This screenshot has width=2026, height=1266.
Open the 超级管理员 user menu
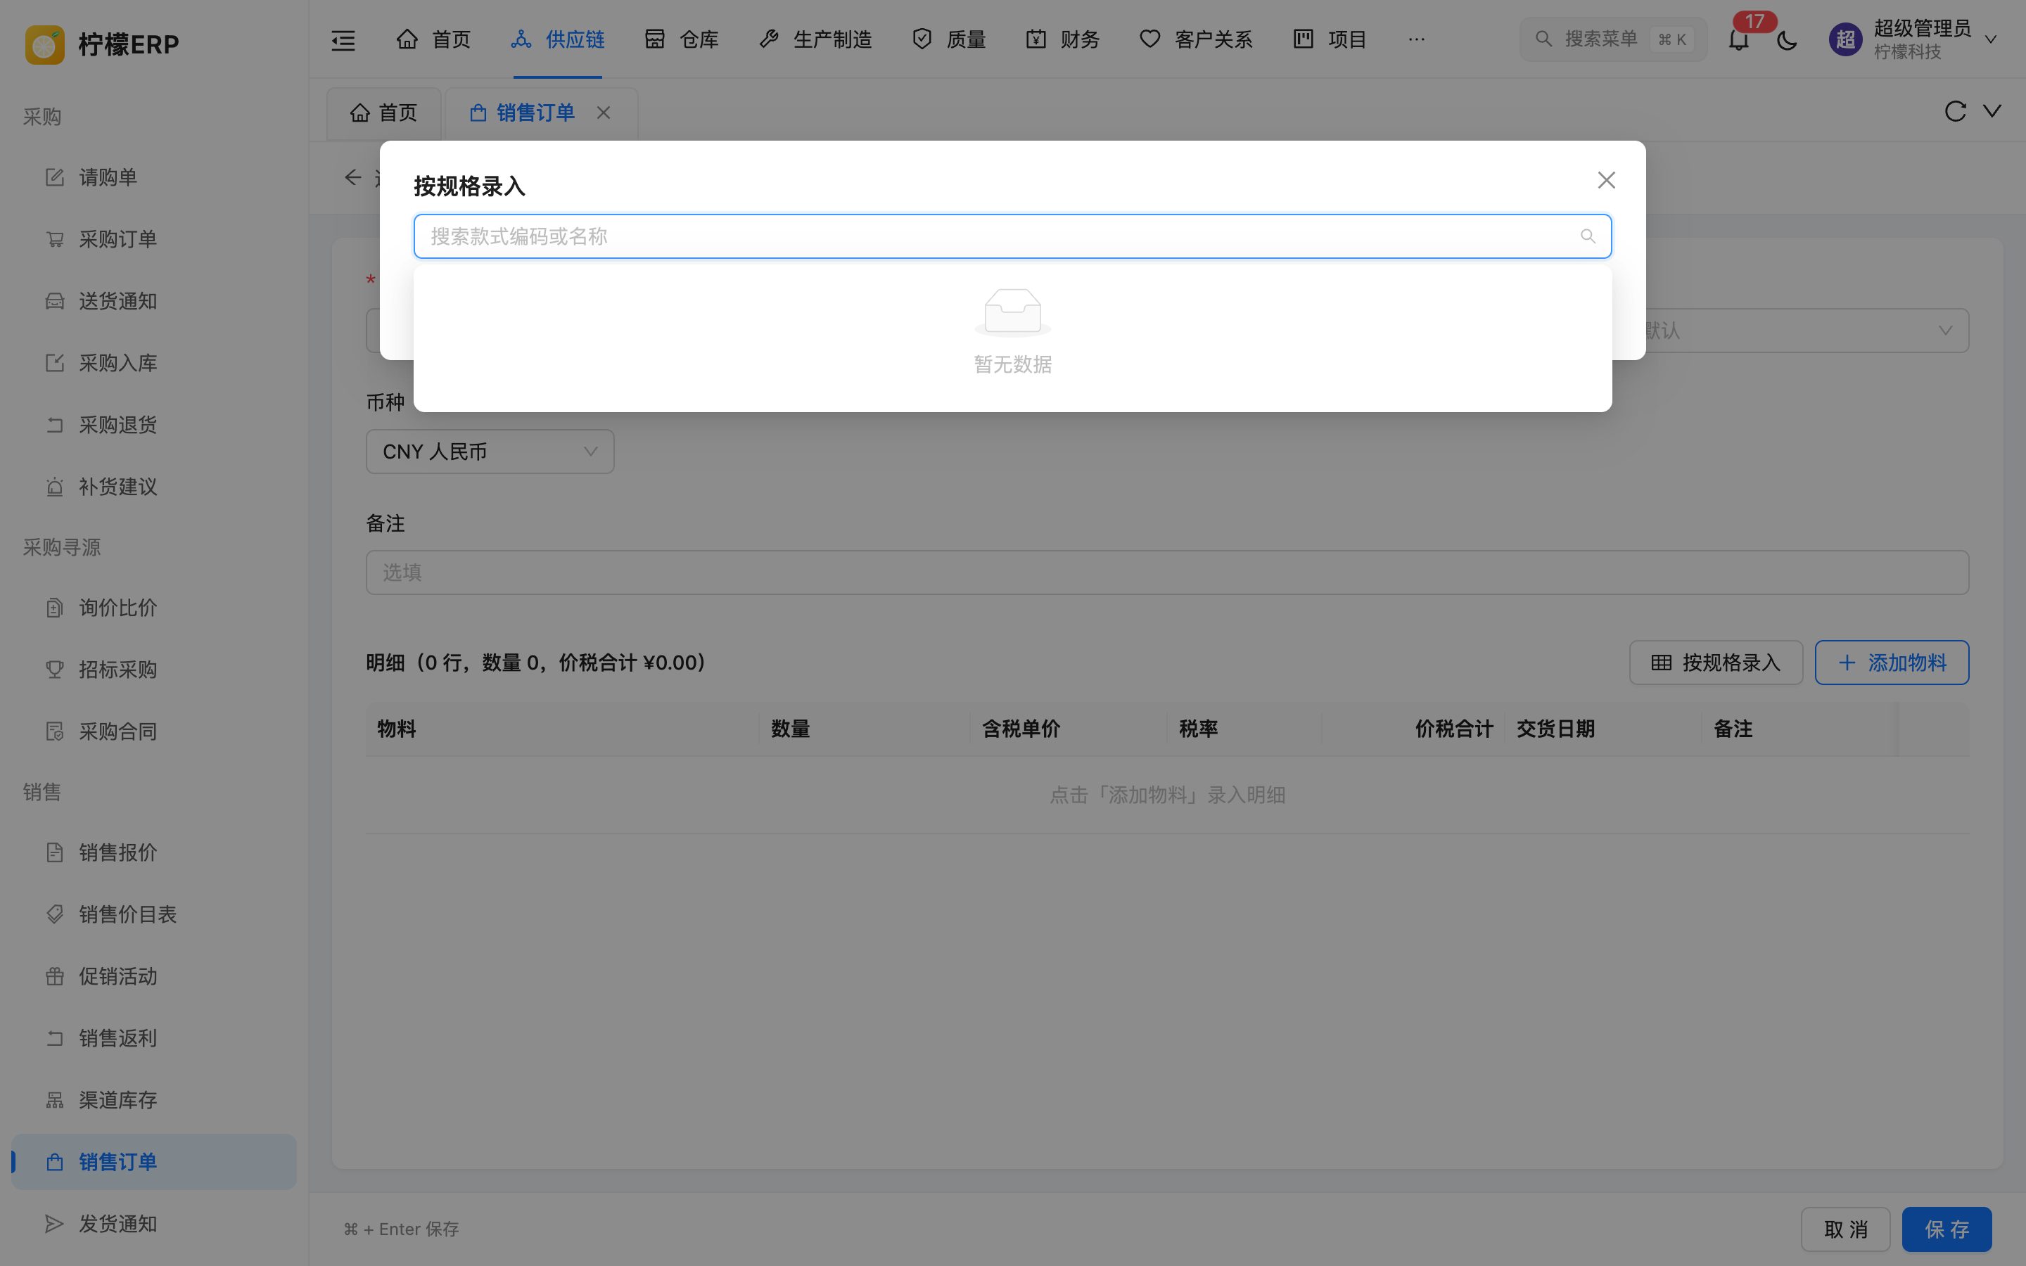tap(1914, 39)
